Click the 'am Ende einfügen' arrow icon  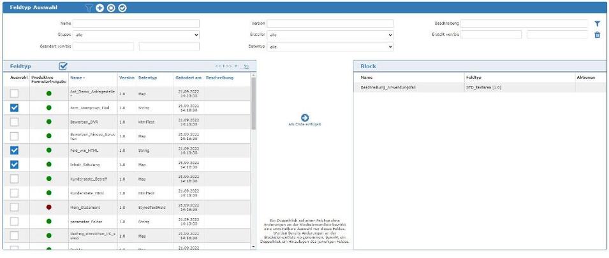tap(304, 118)
